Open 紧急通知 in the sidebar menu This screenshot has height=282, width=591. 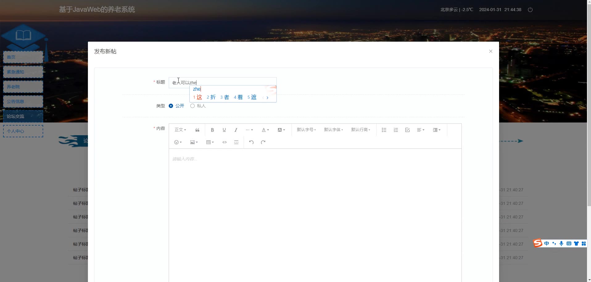(x=23, y=72)
